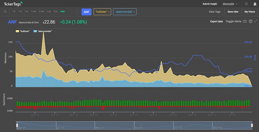
Task: Click the +0.24 (1.08%) change value
Action: (x=73, y=22)
